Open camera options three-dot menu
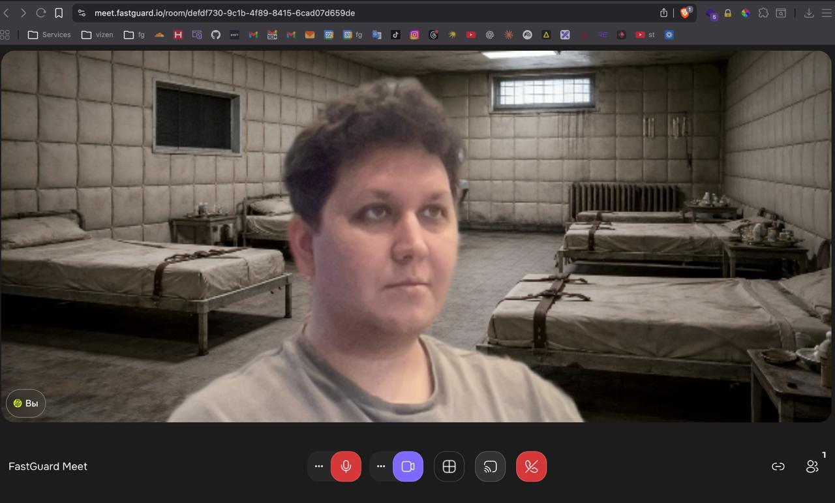Image resolution: width=835 pixels, height=503 pixels. coord(381,466)
